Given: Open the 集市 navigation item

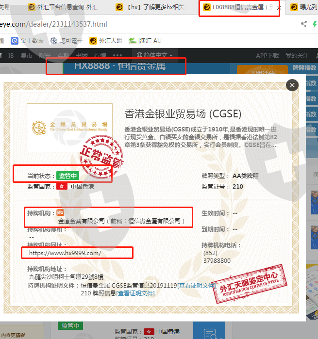Looking at the screenshot, I should click(26, 56).
